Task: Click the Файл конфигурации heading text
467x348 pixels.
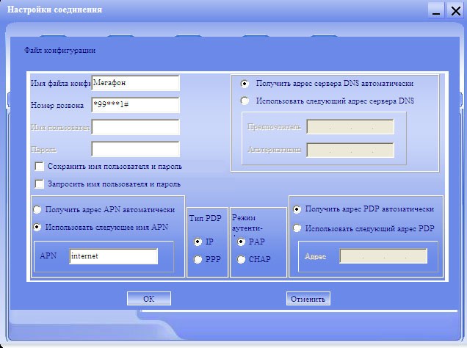Action: (60, 51)
